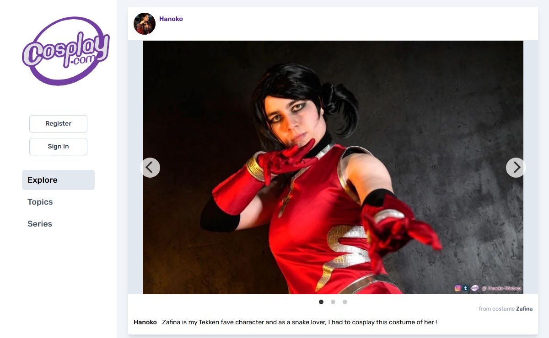Open Series from the sidebar
This screenshot has width=549, height=338.
coord(40,224)
